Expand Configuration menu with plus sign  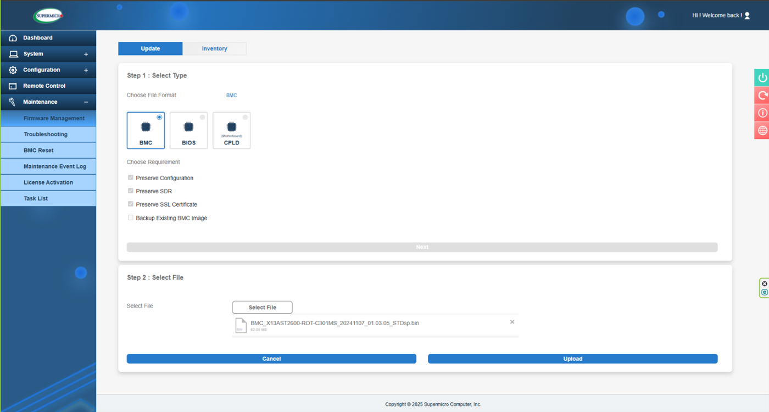[x=86, y=70]
